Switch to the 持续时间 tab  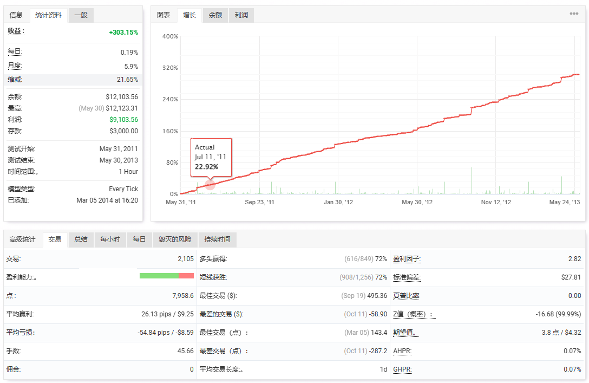coord(217,239)
